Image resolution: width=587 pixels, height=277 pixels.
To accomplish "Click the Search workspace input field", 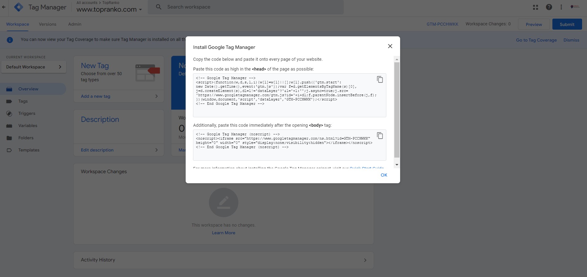I will click(x=246, y=7).
